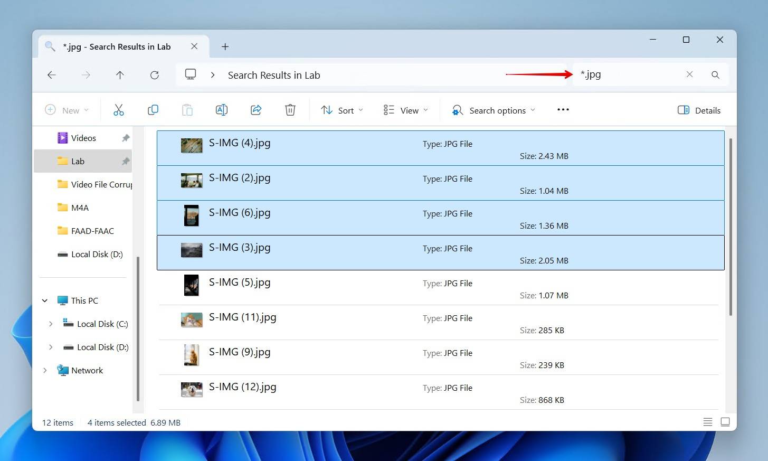
Task: Clear the *.jpg search text
Action: click(689, 74)
